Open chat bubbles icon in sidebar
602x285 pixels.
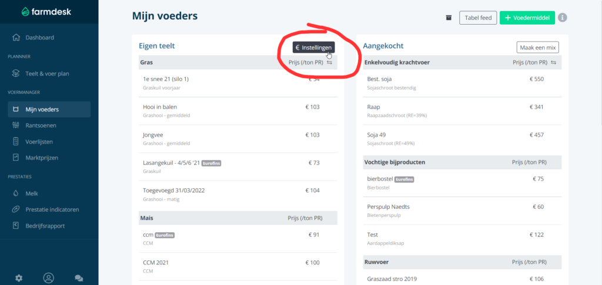[x=79, y=278]
